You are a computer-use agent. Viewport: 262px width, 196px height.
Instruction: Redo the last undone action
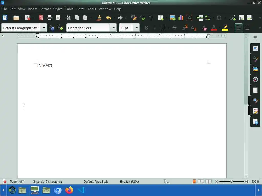point(120,18)
